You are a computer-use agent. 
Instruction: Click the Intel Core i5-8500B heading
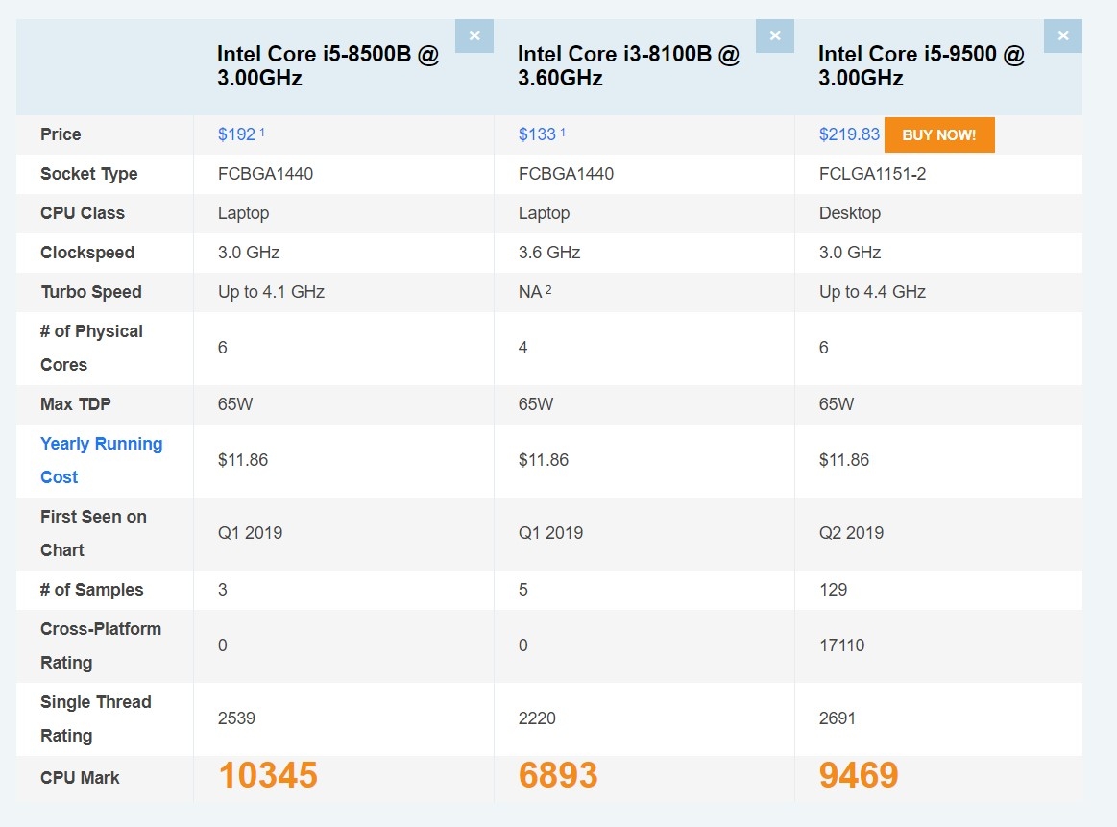tap(327, 66)
